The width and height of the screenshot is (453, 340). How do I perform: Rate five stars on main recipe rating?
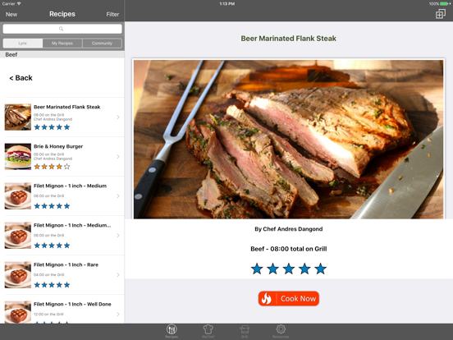pos(320,269)
